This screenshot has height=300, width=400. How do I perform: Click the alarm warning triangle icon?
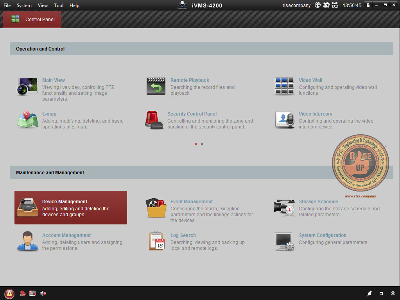point(9,294)
